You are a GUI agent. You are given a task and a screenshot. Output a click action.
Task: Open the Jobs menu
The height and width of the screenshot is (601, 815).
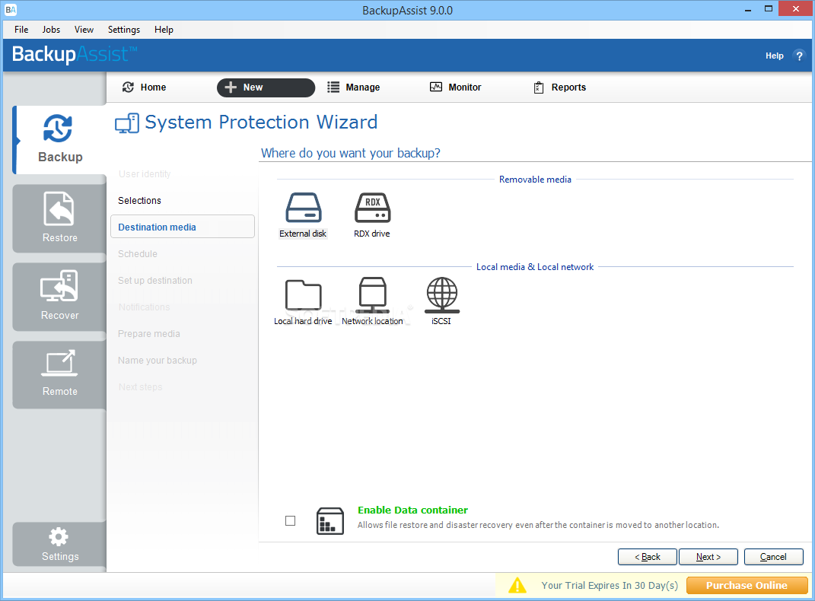coord(51,30)
